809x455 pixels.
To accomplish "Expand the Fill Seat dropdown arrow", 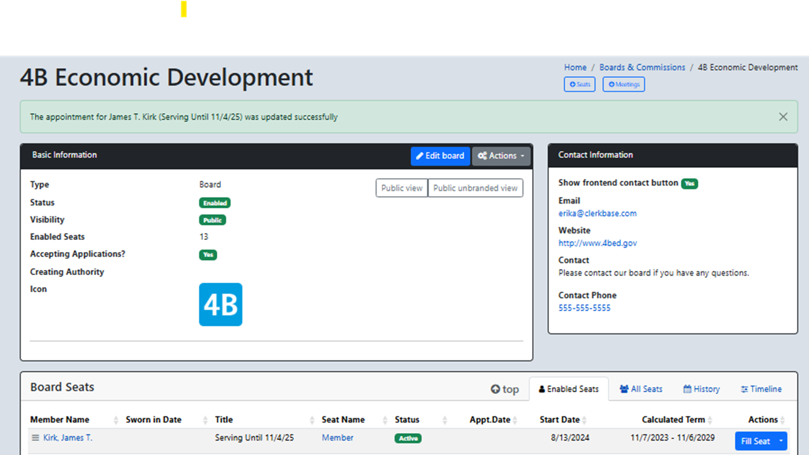I will pyautogui.click(x=781, y=441).
